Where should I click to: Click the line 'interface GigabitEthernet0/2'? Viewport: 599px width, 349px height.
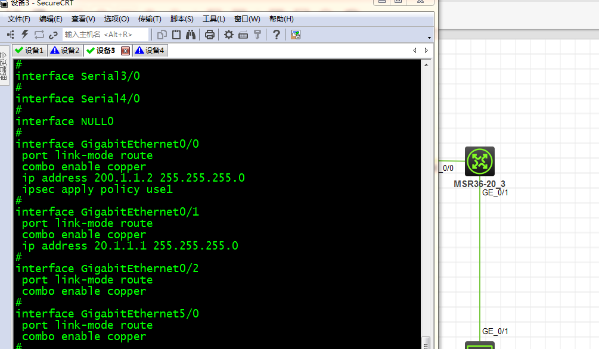[107, 269]
